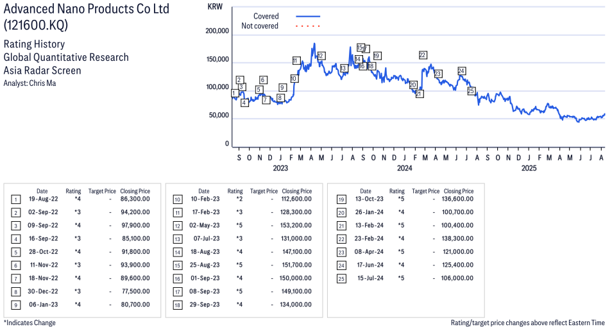
Task: Click chart marker 12 on the chart
Action: 321,56
